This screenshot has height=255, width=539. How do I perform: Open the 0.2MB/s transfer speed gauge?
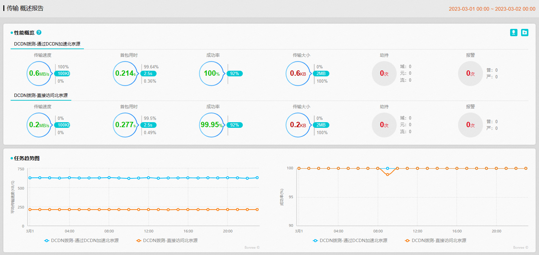[x=39, y=125]
